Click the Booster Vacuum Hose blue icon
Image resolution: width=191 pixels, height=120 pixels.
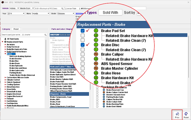pos(104,95)
